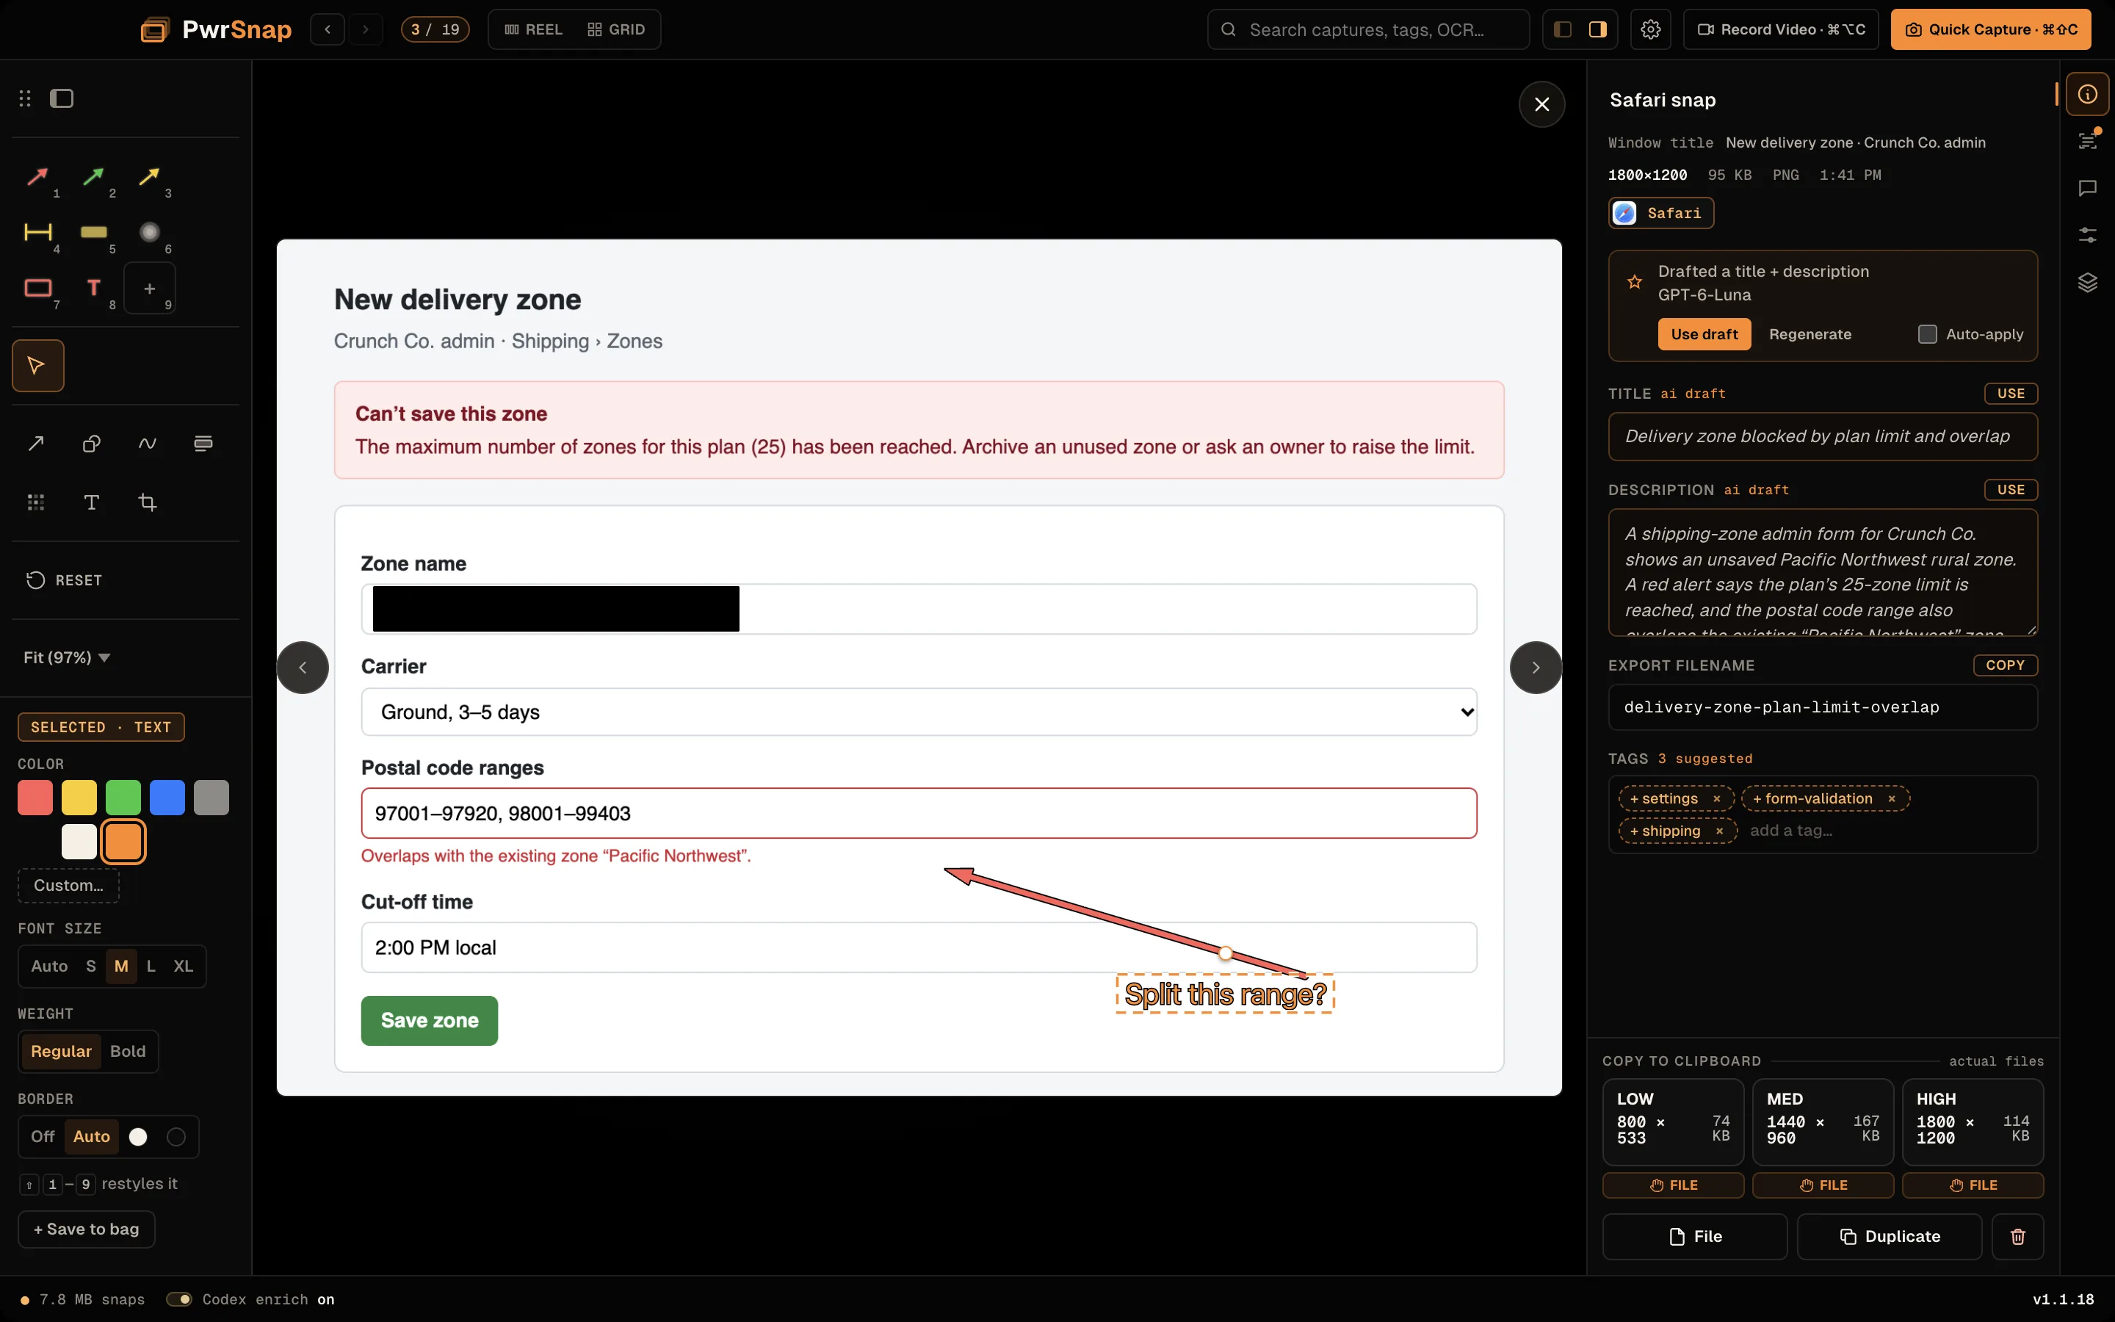Go to previous snap with left chevron

coord(303,668)
